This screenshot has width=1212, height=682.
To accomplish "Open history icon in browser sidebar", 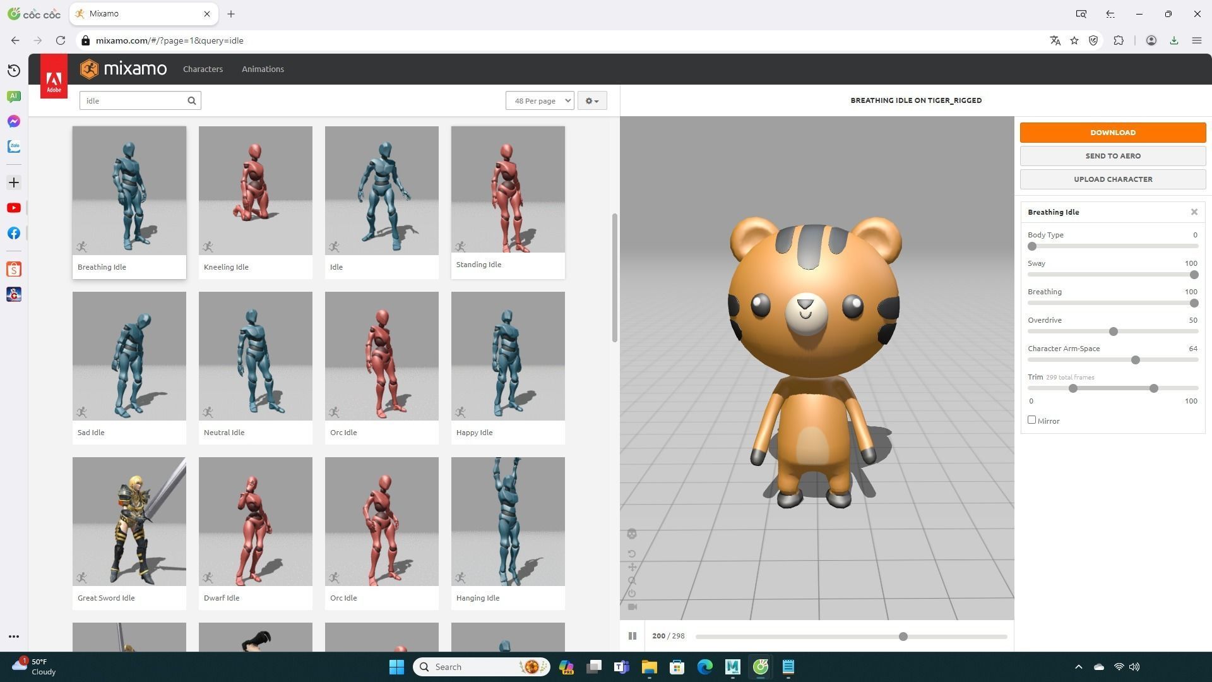I will point(14,71).
